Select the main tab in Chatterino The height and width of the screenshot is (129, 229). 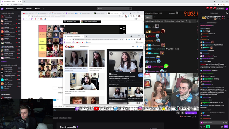[147, 17]
